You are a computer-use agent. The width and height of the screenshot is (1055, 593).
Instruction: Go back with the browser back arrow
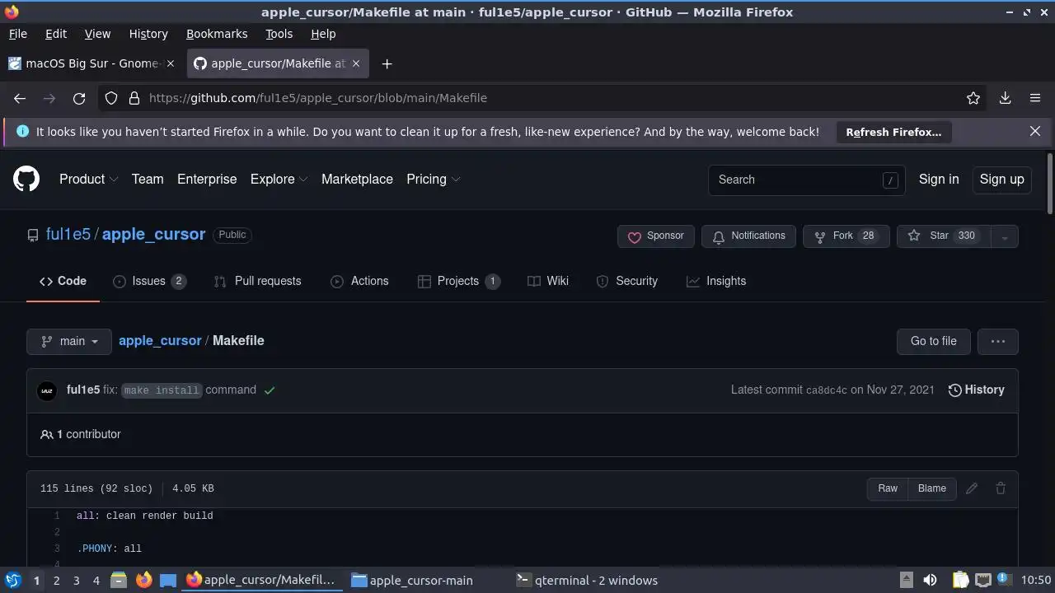pyautogui.click(x=20, y=98)
